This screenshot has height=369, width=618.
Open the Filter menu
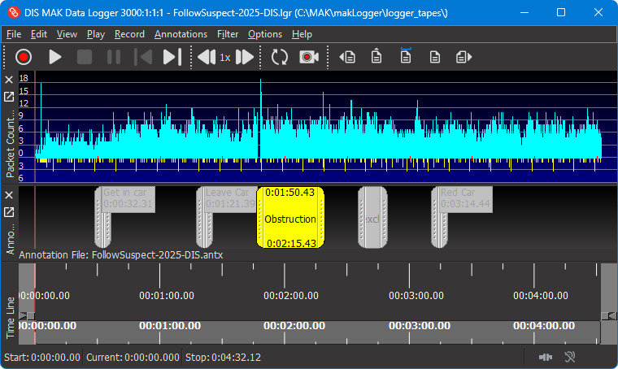[x=228, y=34]
